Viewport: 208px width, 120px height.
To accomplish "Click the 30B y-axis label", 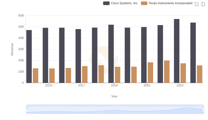I will [x=21, y=49].
